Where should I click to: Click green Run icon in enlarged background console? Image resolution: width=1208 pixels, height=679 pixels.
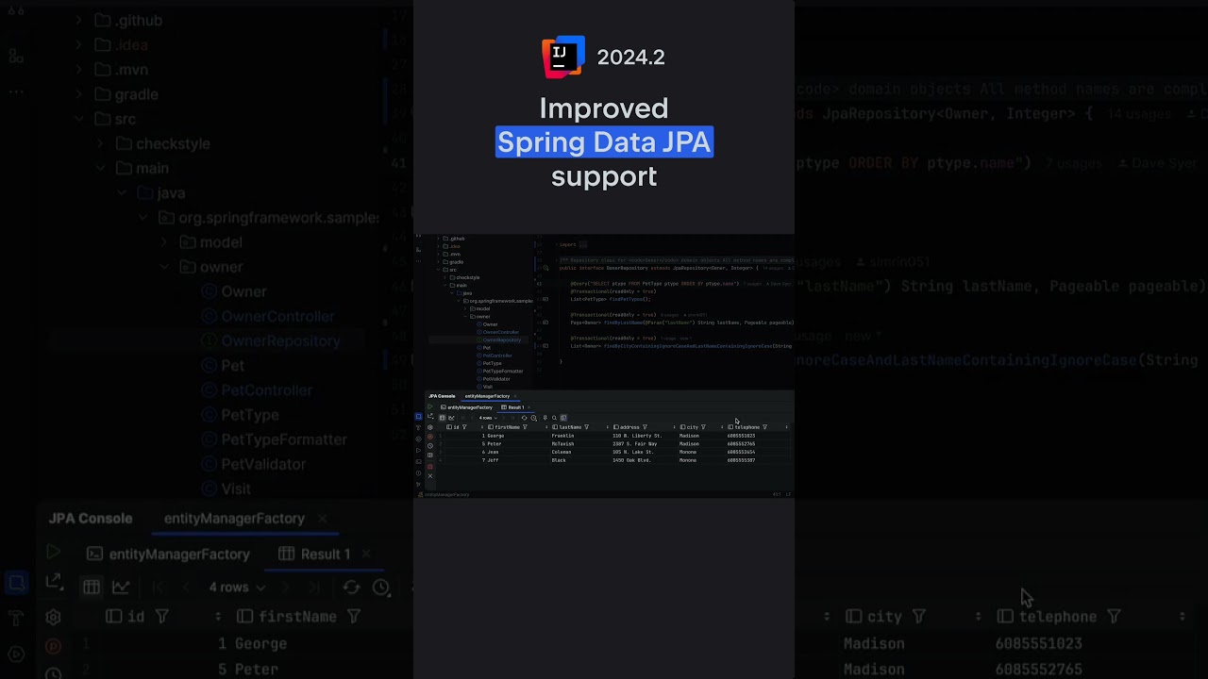coord(53,553)
